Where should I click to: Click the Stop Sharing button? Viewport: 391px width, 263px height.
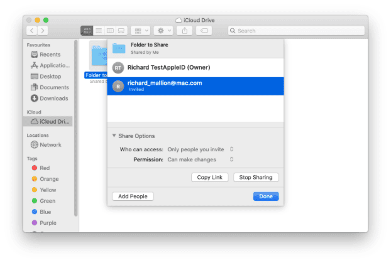(x=256, y=178)
